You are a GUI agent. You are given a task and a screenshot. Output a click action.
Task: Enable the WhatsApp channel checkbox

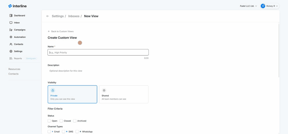point(77,132)
